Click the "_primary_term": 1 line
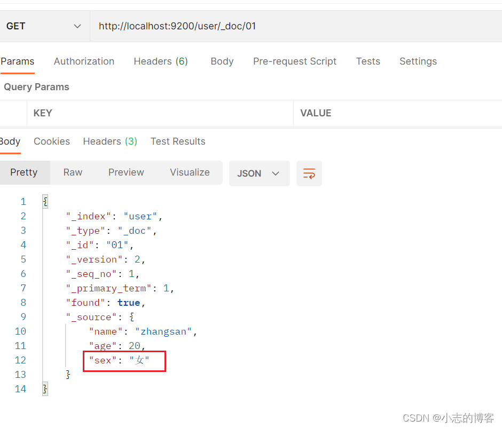This screenshot has height=428, width=502. click(120, 288)
